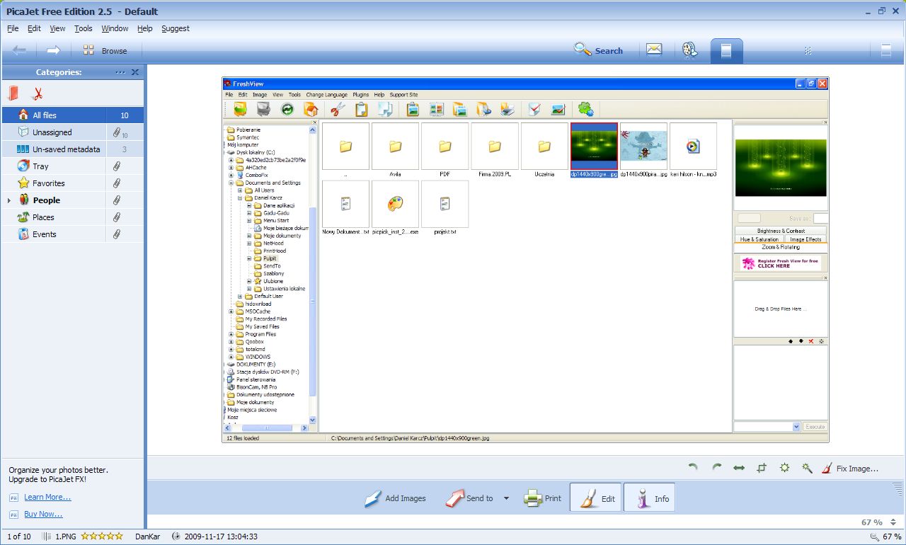
Task: Select the Favorites category
Action: pyautogui.click(x=72, y=183)
